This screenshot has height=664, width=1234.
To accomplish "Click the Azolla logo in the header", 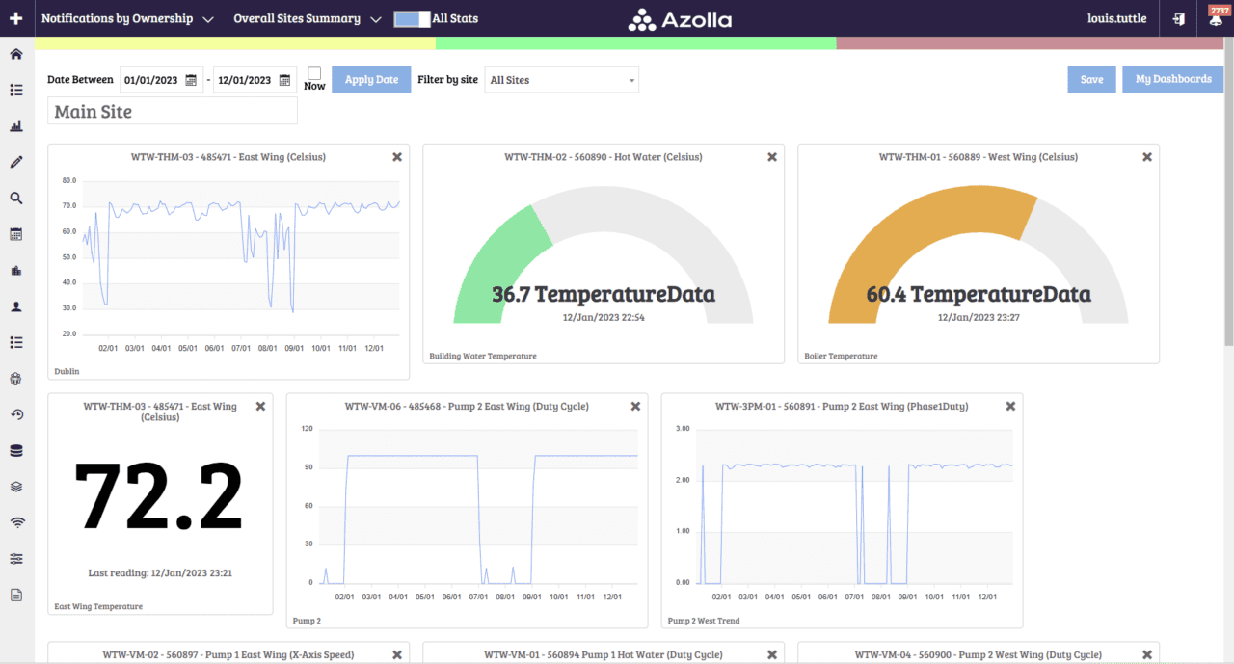I will click(x=679, y=18).
